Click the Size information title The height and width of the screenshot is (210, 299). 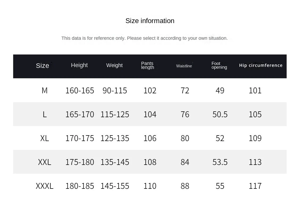pyautogui.click(x=150, y=21)
